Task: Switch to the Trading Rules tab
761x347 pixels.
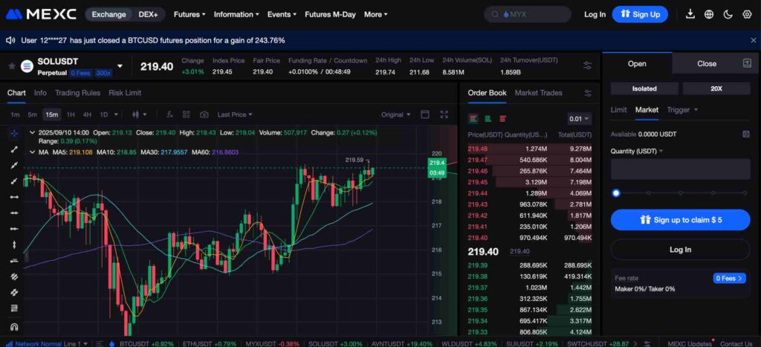Action: pyautogui.click(x=77, y=93)
